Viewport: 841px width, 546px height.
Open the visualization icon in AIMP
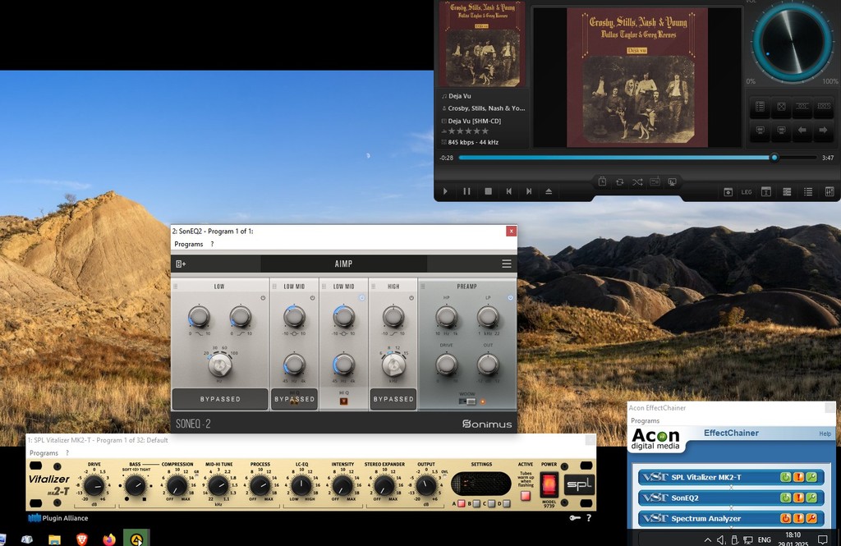point(672,181)
